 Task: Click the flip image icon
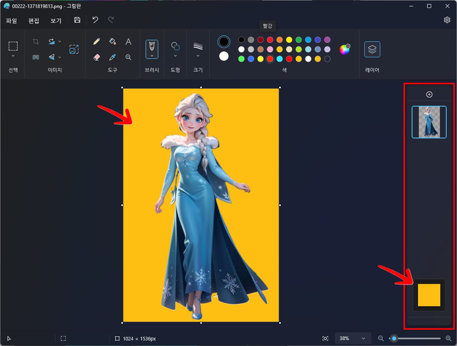coord(51,57)
